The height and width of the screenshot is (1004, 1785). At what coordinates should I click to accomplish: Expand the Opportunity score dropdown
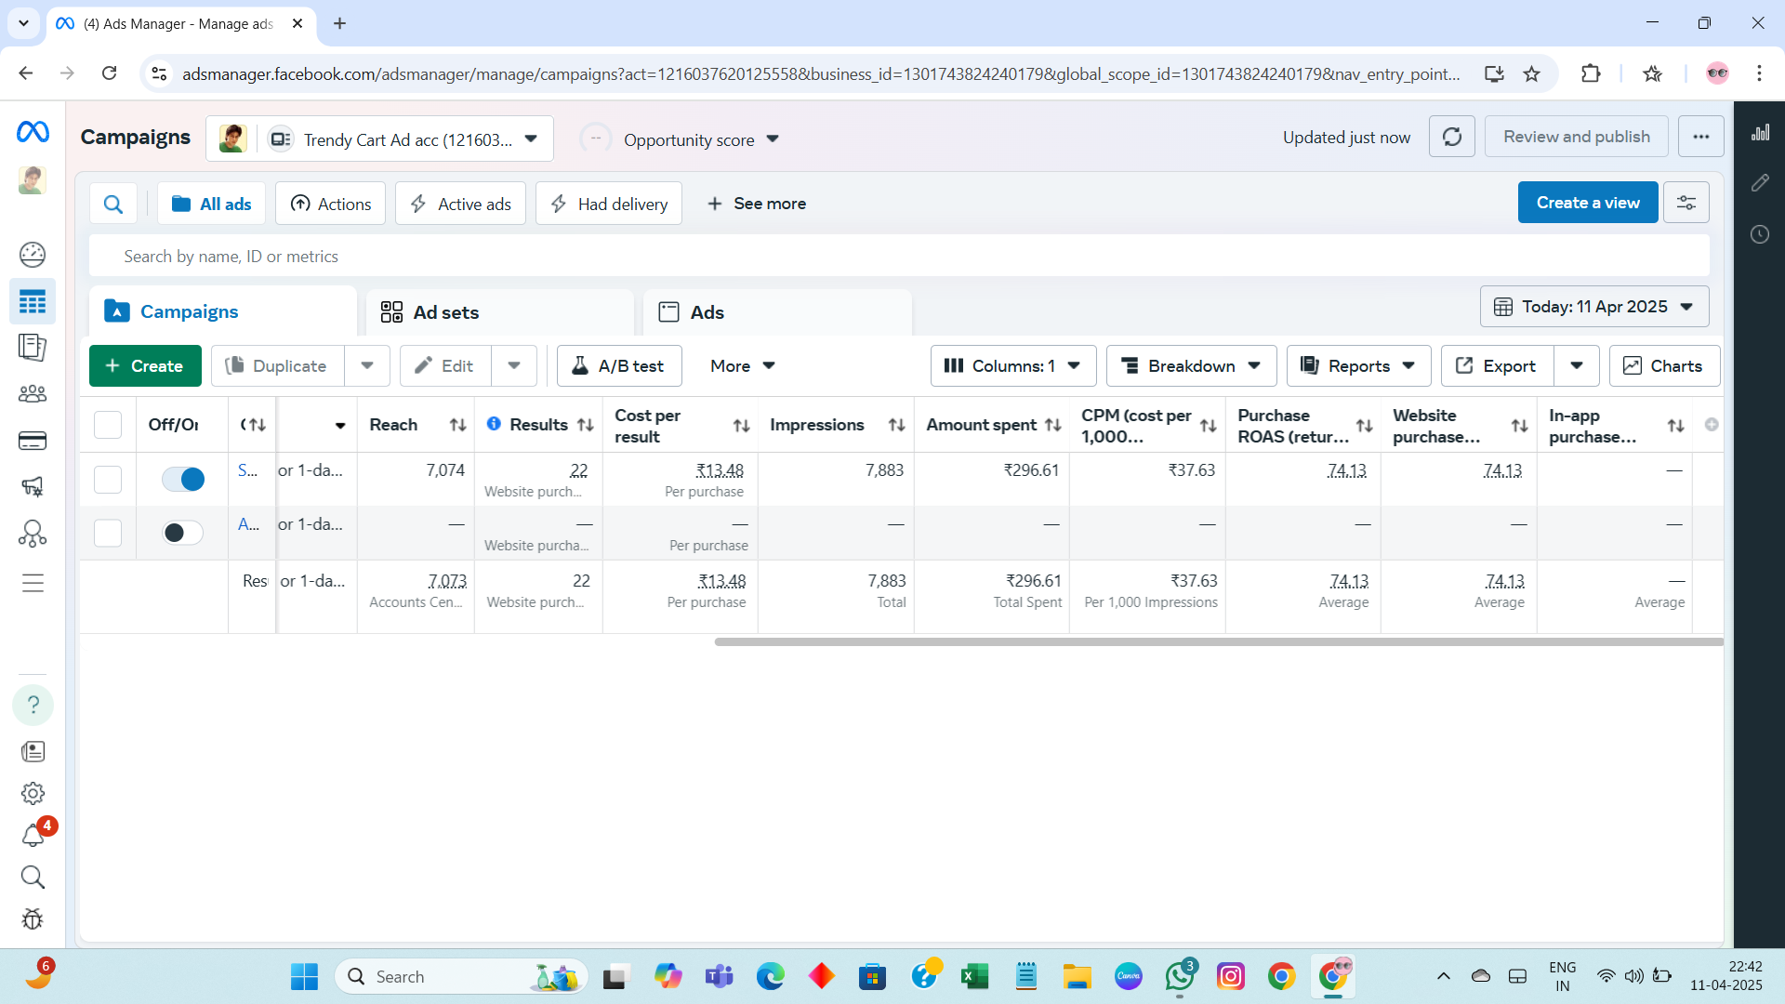point(701,139)
